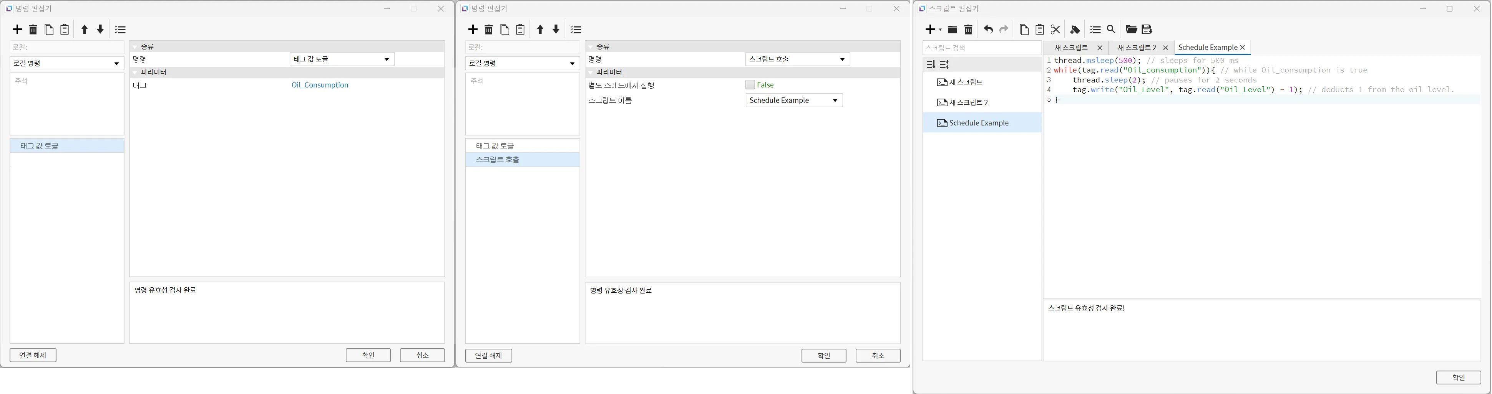Screen dimensions: 1492x394
Task: Click the trash icon in the script editor toolbar
Action: (968, 30)
